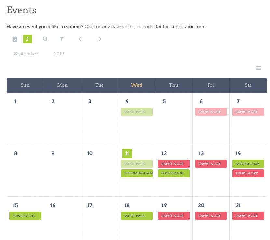Viewport: 270px width, 240px height.
Task: Open Adopt A Cat event on the 13th
Action: pos(211,164)
